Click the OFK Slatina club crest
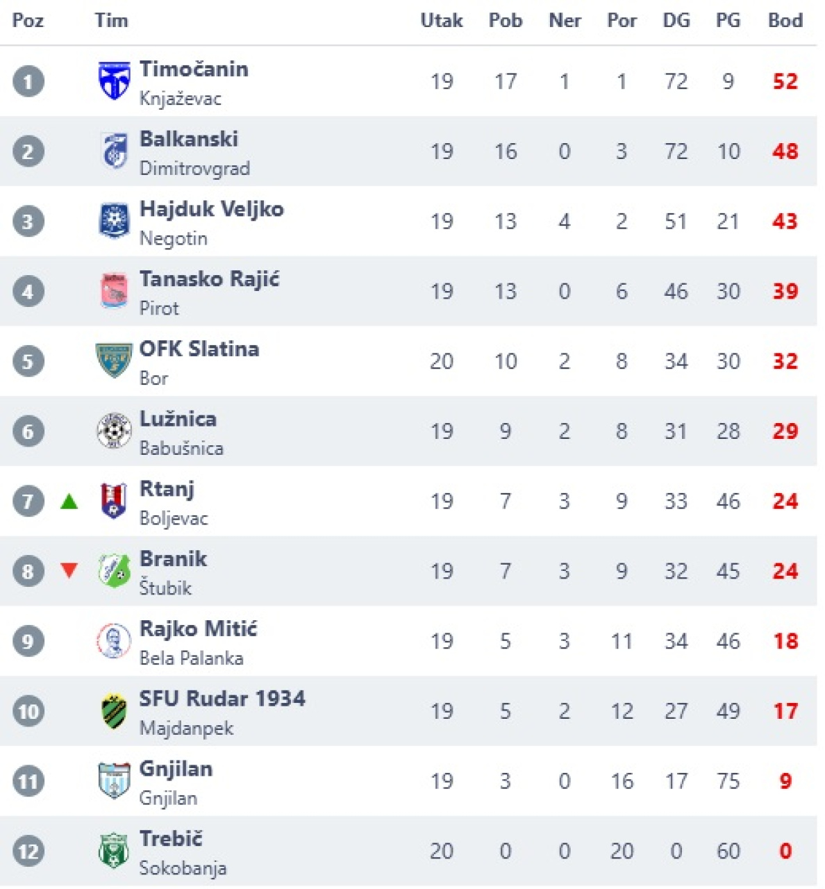Image resolution: width=825 pixels, height=889 pixels. pyautogui.click(x=114, y=360)
